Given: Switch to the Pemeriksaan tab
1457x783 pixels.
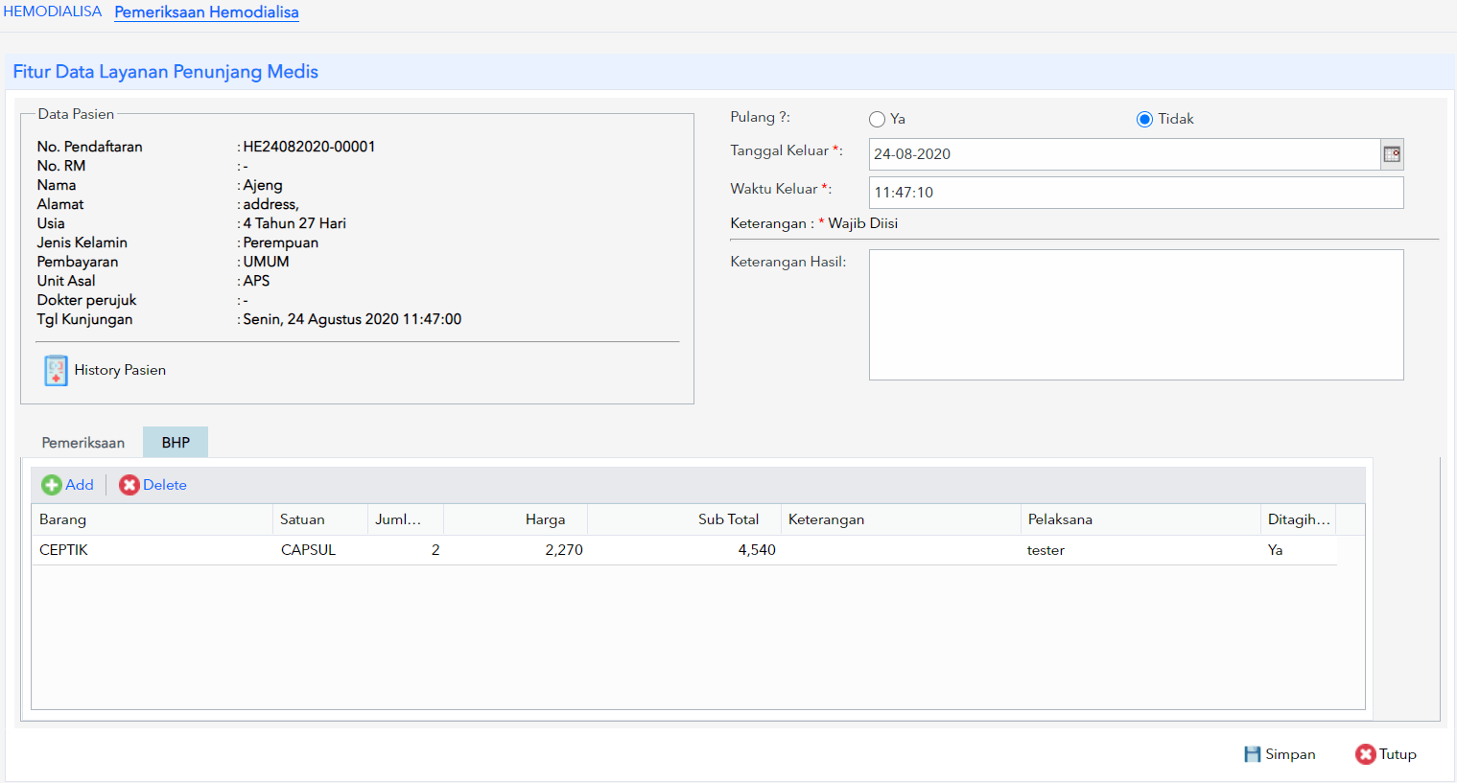Looking at the screenshot, I should pyautogui.click(x=83, y=443).
